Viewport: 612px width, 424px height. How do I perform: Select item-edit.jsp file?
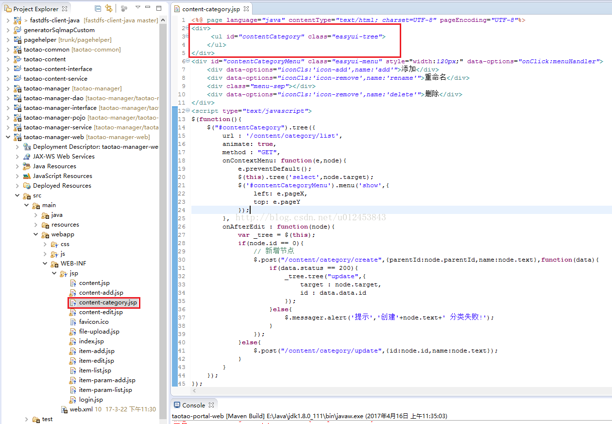point(96,360)
